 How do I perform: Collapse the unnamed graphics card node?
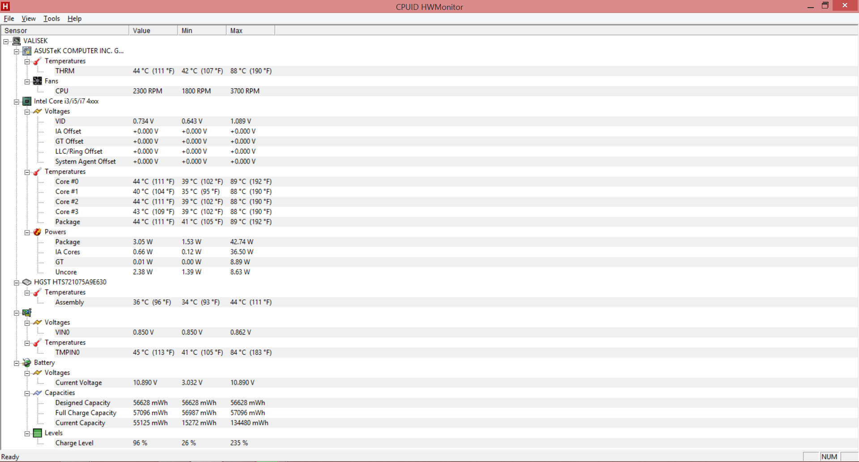point(17,313)
